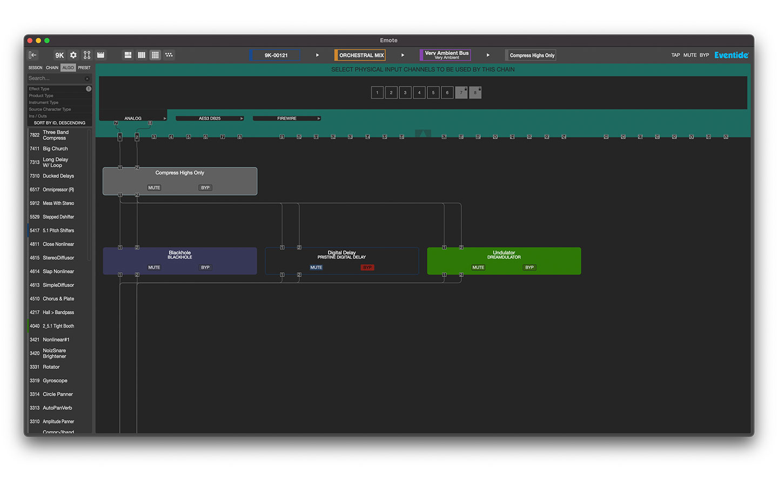The height and width of the screenshot is (486, 778).
Task: Select physical input channel 1 box
Action: click(377, 92)
